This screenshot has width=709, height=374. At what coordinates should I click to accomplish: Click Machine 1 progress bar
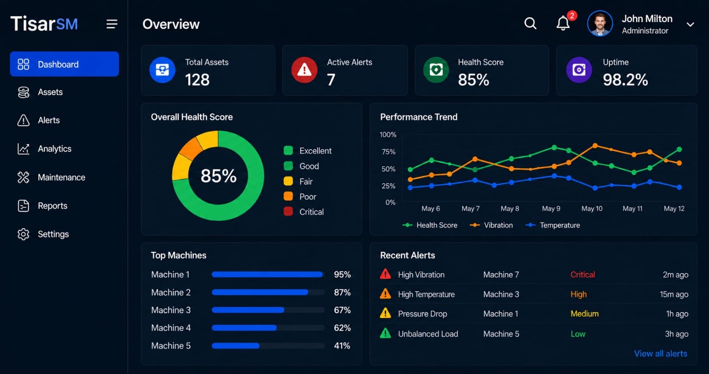pyautogui.click(x=268, y=275)
